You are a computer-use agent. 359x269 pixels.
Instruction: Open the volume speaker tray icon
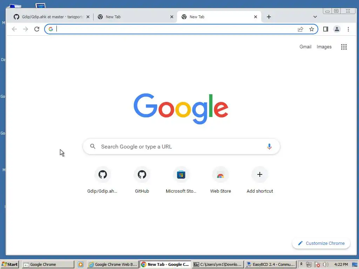pyautogui.click(x=325, y=264)
